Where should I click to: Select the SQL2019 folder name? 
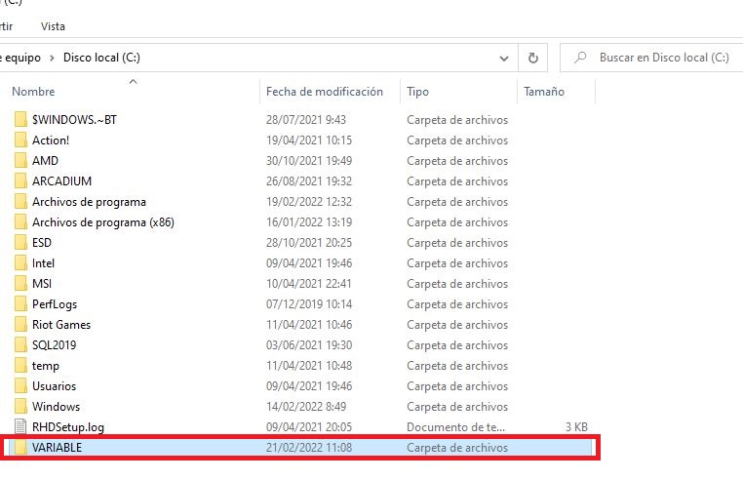(x=54, y=344)
